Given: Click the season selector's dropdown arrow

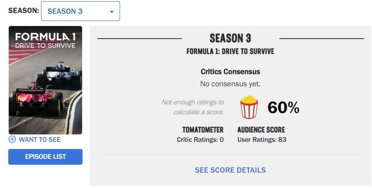Looking at the screenshot, I should pyautogui.click(x=112, y=12).
